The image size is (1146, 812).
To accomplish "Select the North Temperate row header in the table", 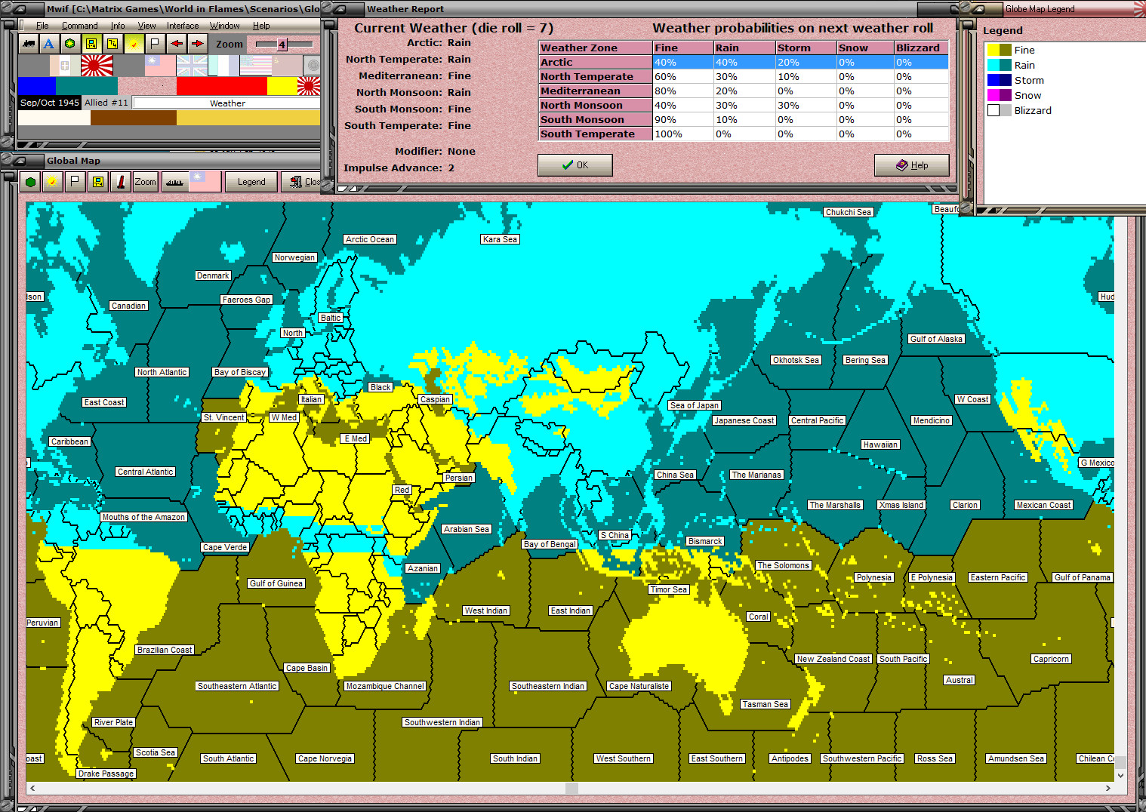I will point(596,77).
